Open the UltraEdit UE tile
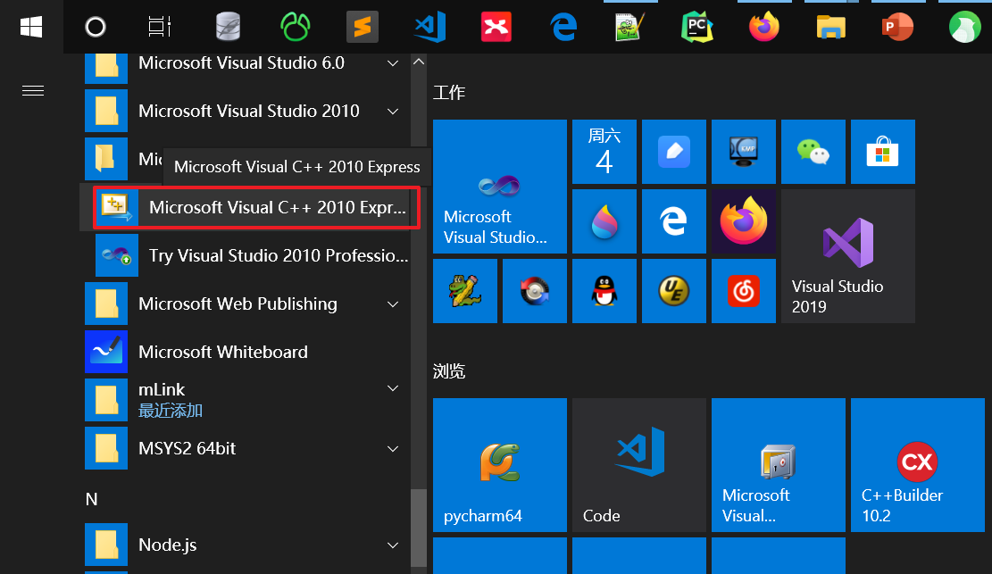The width and height of the screenshot is (992, 574). (x=674, y=291)
